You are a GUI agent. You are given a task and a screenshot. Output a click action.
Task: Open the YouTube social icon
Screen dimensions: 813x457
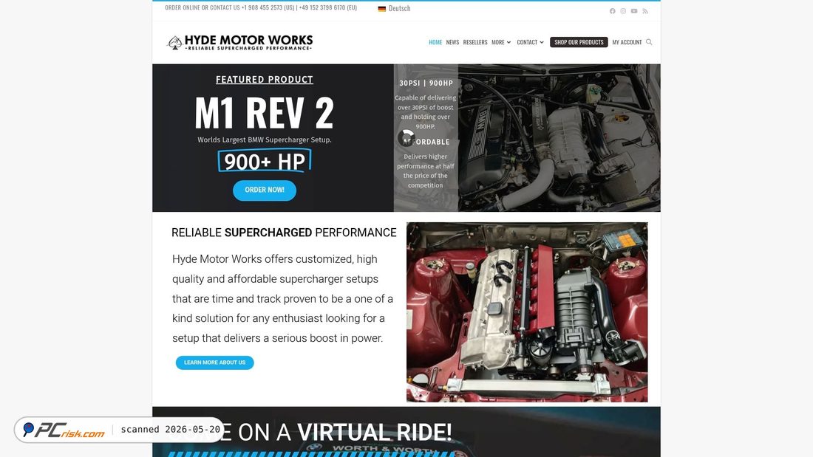(634, 11)
